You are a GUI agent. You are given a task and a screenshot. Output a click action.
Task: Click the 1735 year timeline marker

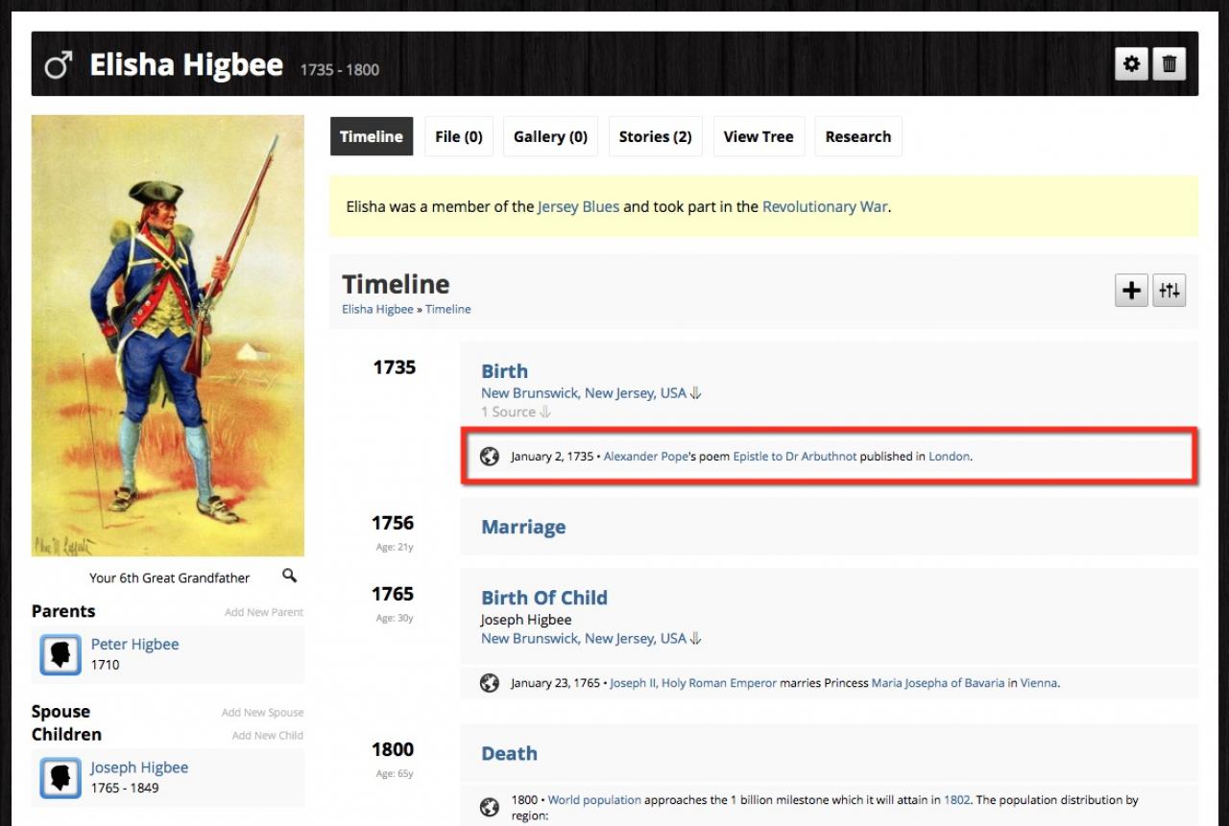pos(395,367)
